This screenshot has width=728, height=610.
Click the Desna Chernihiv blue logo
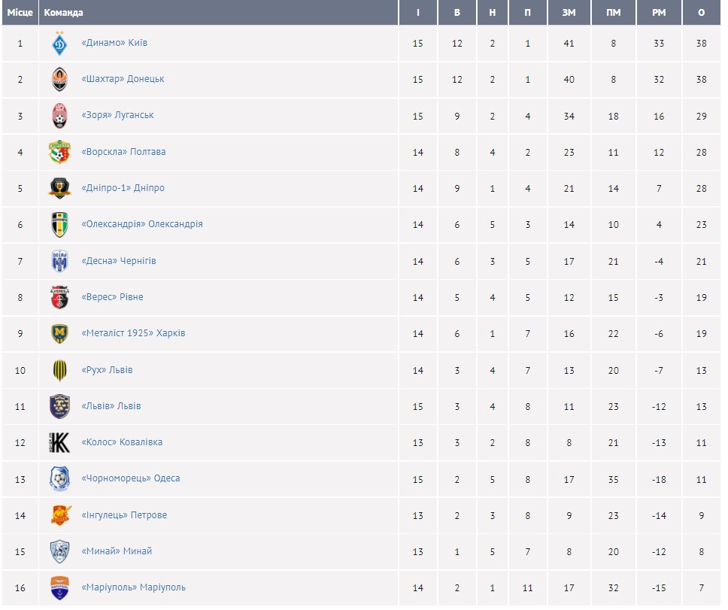tap(59, 261)
